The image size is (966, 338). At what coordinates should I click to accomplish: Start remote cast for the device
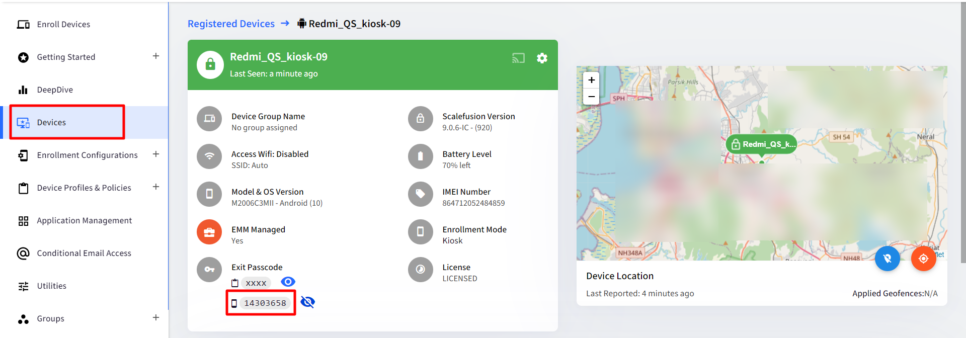click(x=518, y=58)
